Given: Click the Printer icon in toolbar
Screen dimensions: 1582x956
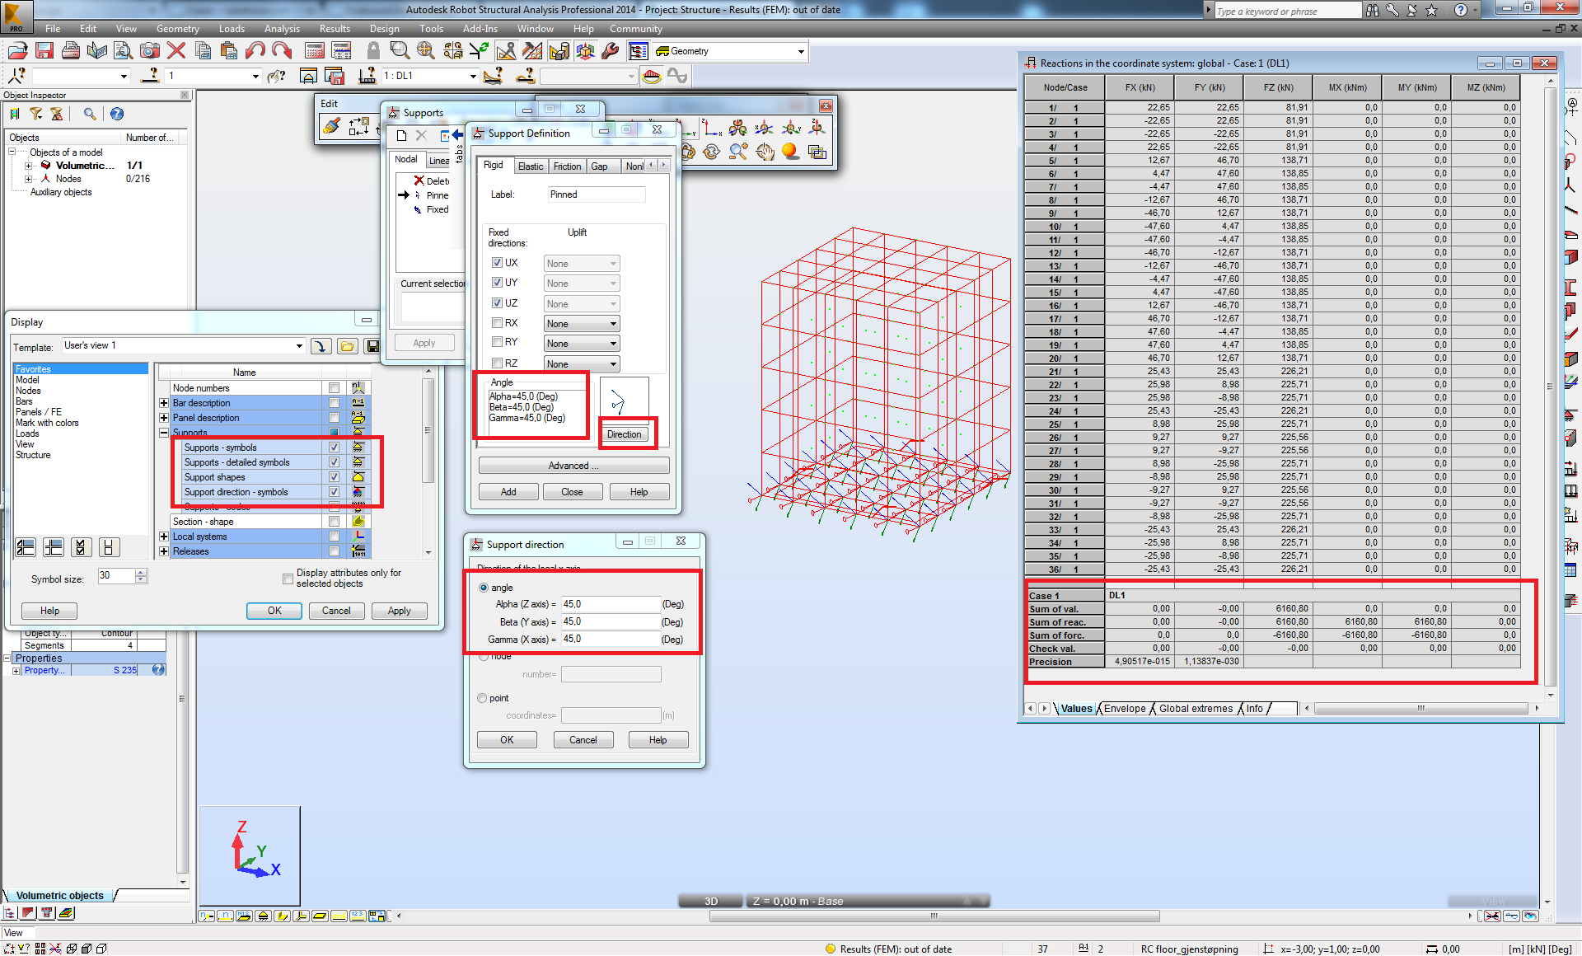Looking at the screenshot, I should click(x=71, y=50).
